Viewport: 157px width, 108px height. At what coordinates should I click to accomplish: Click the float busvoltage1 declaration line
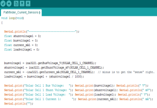pyautogui.click(x=21, y=41)
